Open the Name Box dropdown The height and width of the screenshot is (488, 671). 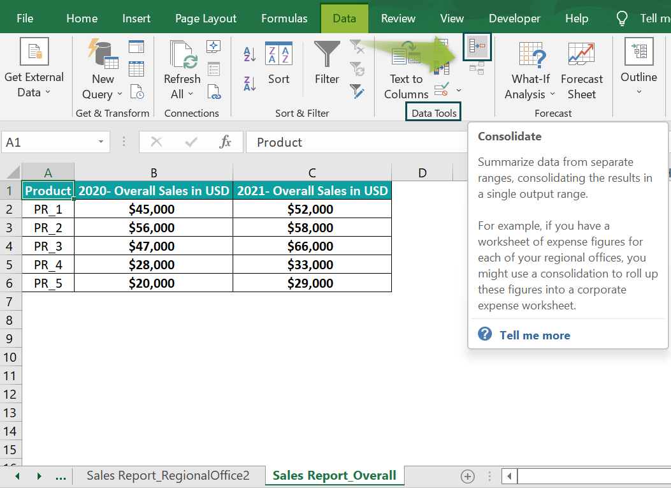click(x=100, y=142)
